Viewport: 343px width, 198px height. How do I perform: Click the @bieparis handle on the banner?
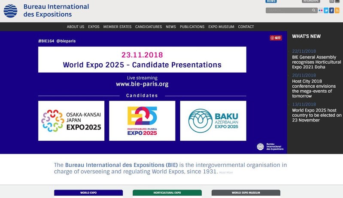coord(66,41)
